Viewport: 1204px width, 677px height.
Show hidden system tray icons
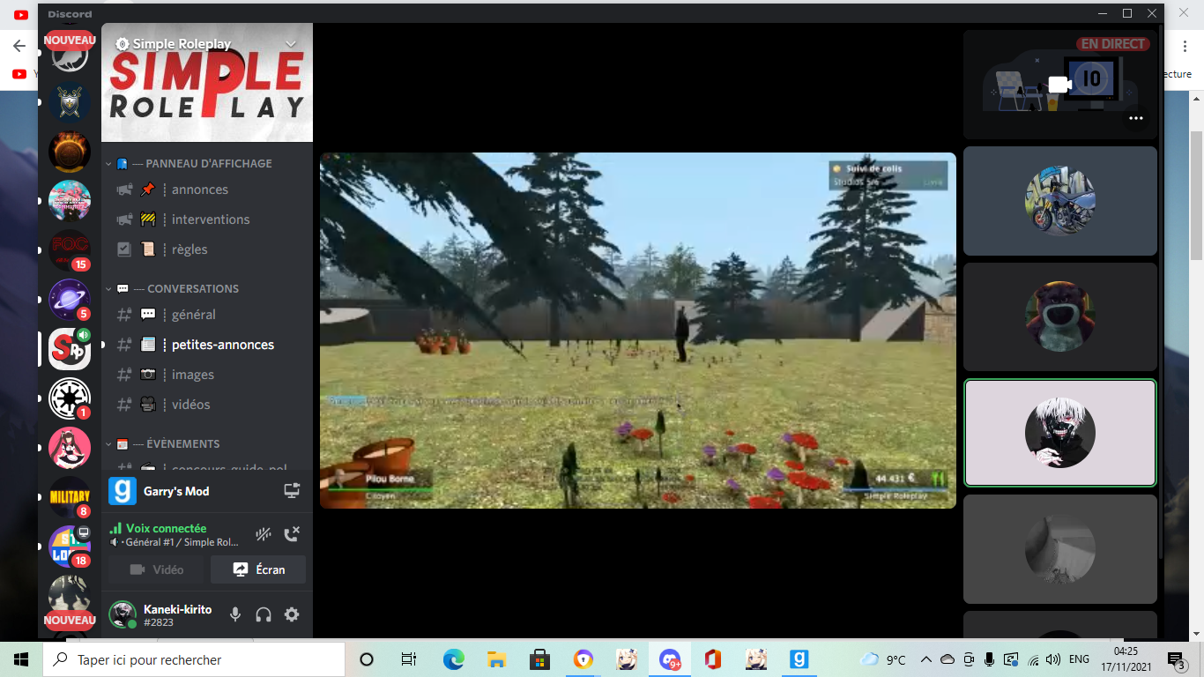tap(925, 659)
